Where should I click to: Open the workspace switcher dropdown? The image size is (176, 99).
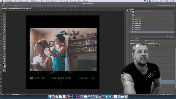(x=167, y=6)
